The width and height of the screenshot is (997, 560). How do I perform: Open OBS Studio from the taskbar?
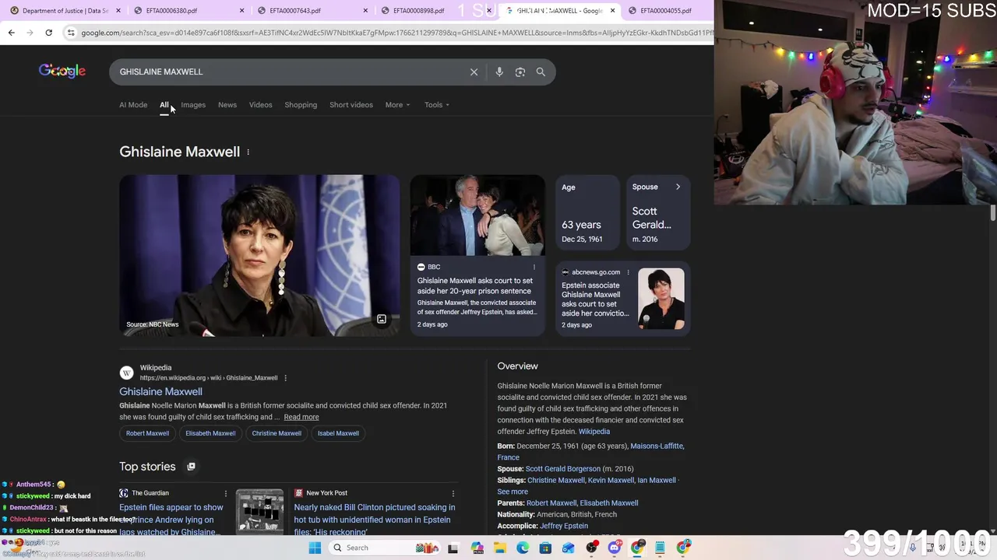point(592,548)
